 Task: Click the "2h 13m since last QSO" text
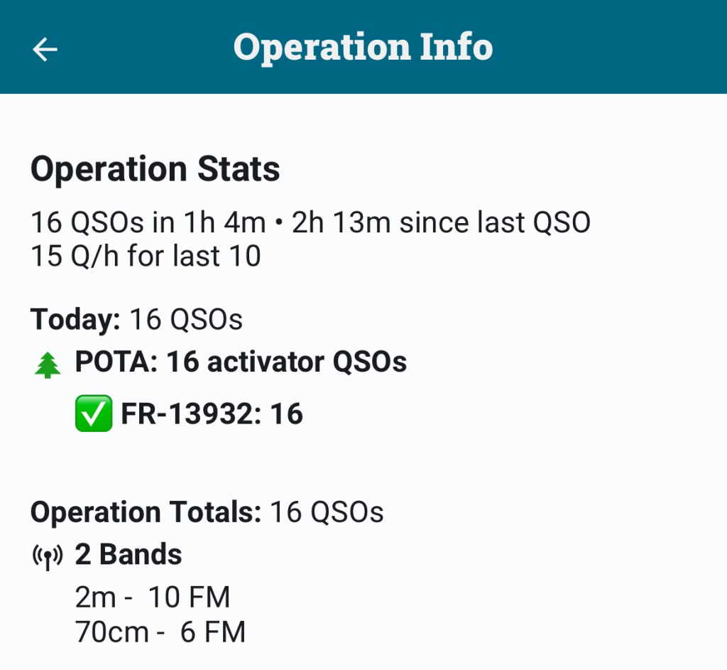pyautogui.click(x=441, y=223)
